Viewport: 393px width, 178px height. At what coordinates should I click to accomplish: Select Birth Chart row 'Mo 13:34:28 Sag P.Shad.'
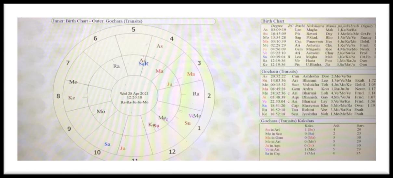coord(319,37)
